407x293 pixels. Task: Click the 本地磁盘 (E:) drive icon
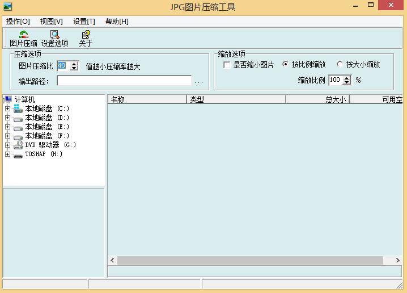[x=18, y=128]
